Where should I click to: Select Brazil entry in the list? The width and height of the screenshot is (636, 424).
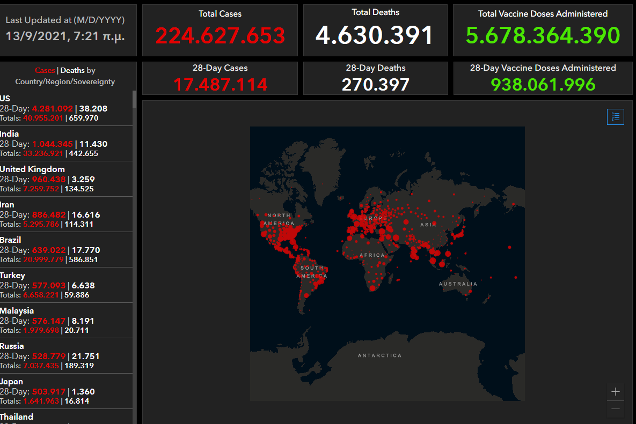tap(64, 250)
